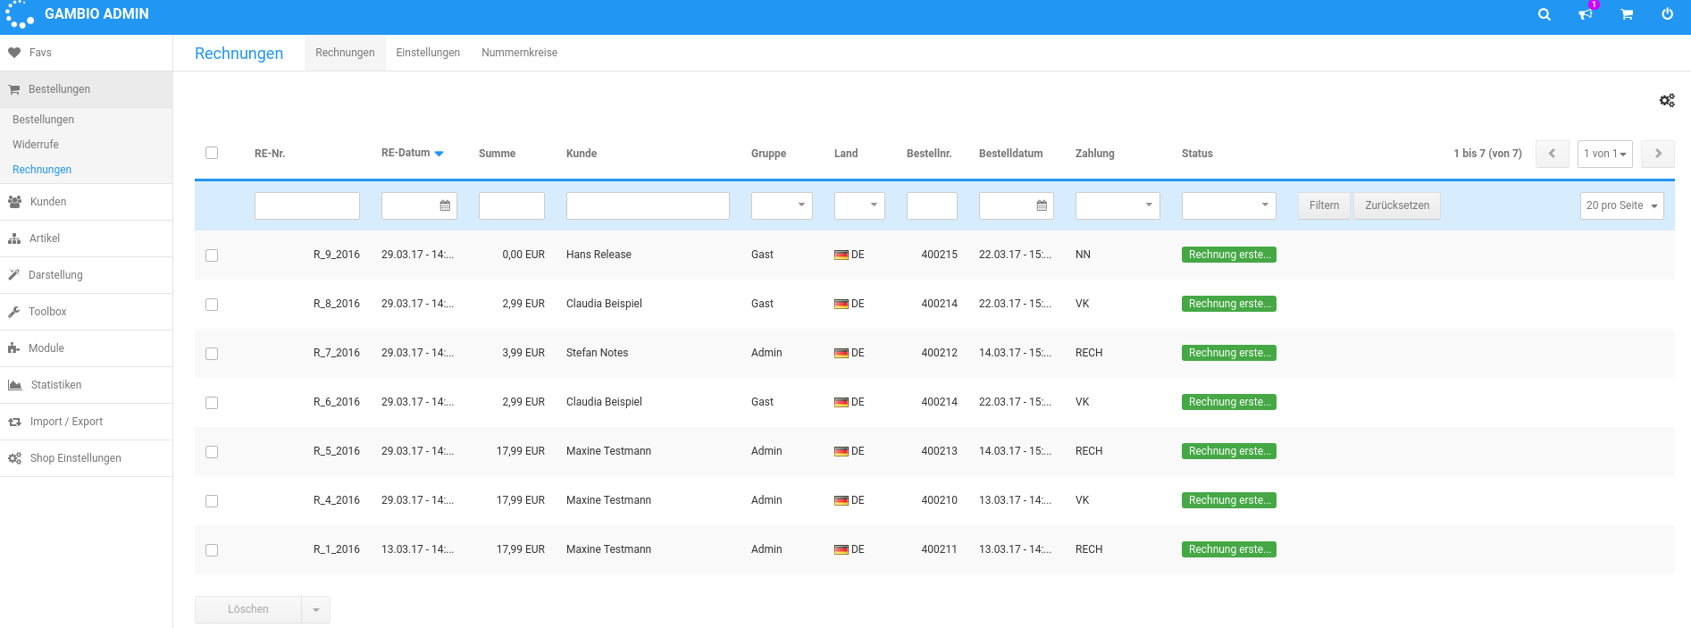
Task: Select checkbox for invoice R_9_2016
Action: [x=212, y=255]
